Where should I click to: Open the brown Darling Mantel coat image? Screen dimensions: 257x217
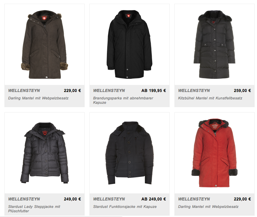click(x=45, y=44)
